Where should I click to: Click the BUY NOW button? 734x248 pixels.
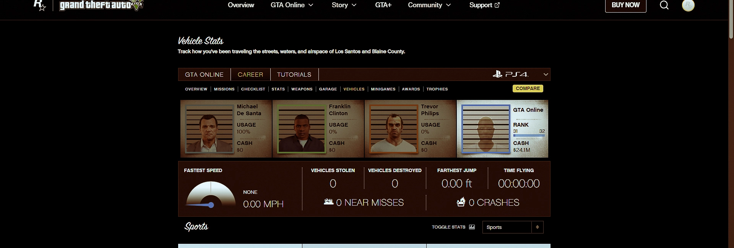click(x=625, y=5)
